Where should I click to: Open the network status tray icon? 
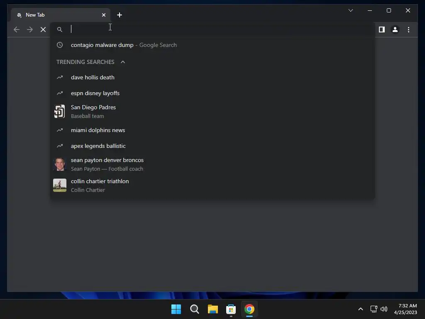tap(374, 309)
